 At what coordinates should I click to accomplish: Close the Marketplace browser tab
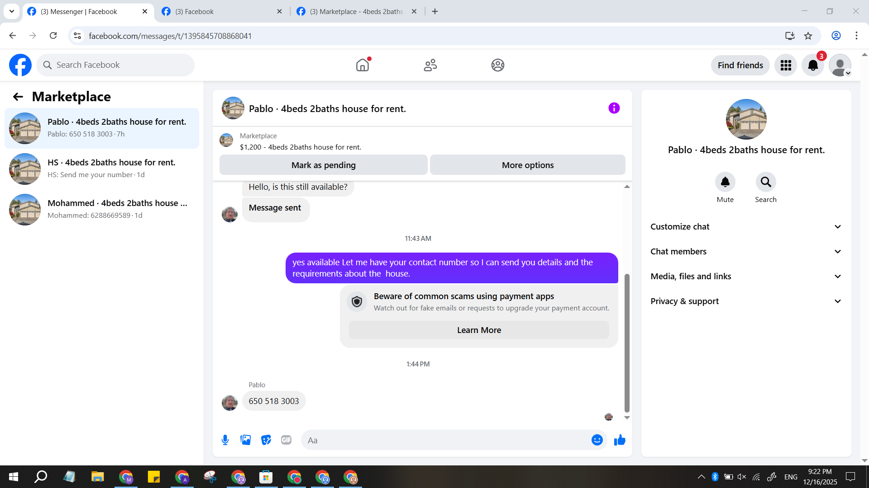(x=414, y=12)
